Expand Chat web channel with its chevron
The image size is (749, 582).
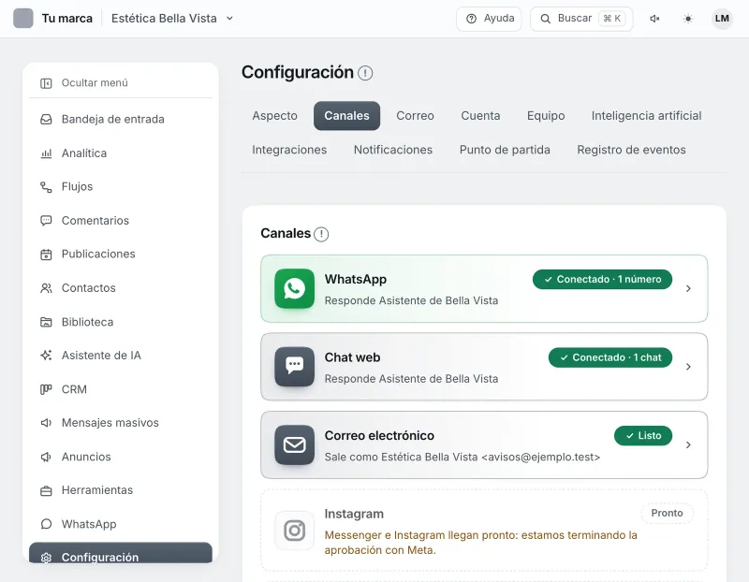(688, 367)
